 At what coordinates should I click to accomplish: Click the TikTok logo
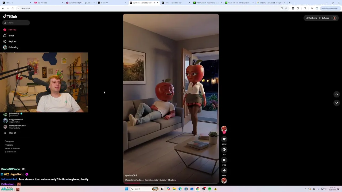pos(10,16)
